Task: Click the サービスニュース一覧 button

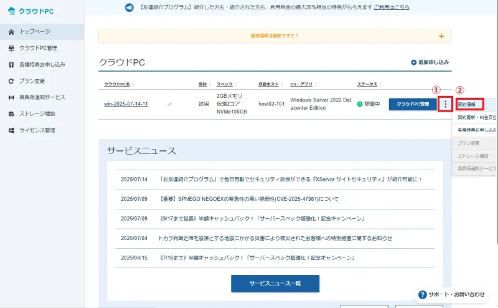Action: click(275, 283)
